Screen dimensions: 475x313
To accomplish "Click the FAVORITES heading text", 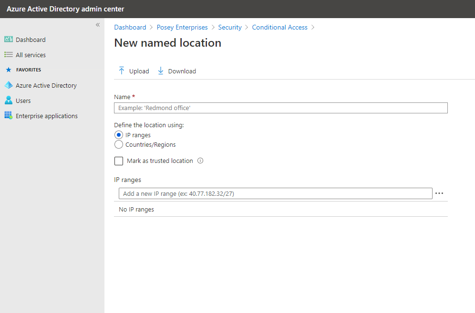I will click(x=29, y=70).
